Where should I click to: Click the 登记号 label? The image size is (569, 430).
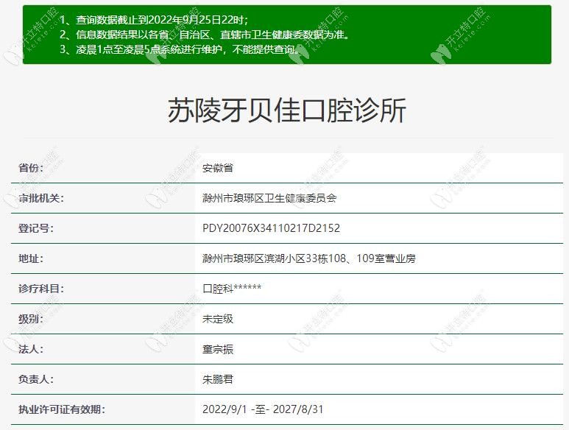tap(36, 228)
